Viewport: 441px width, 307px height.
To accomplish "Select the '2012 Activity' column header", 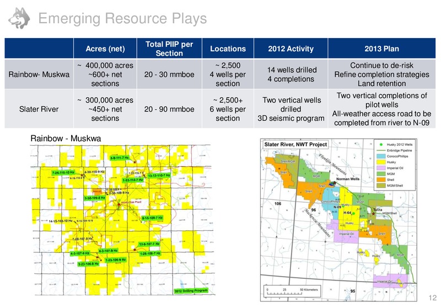I will [291, 49].
